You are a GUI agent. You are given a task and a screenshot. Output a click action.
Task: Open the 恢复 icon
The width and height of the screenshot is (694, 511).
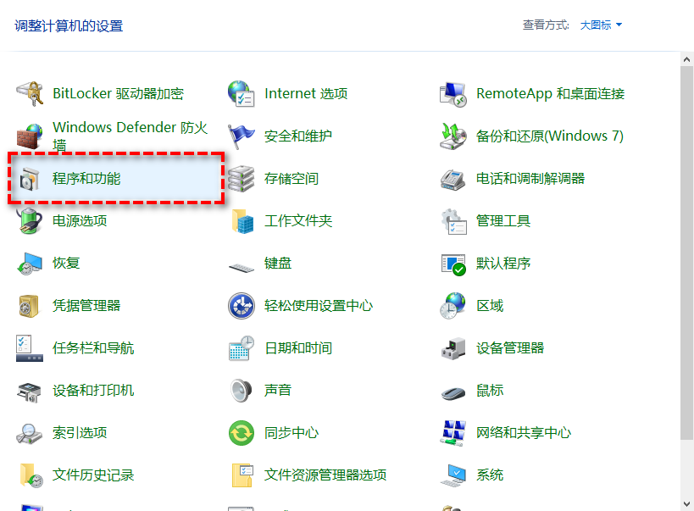(x=30, y=263)
